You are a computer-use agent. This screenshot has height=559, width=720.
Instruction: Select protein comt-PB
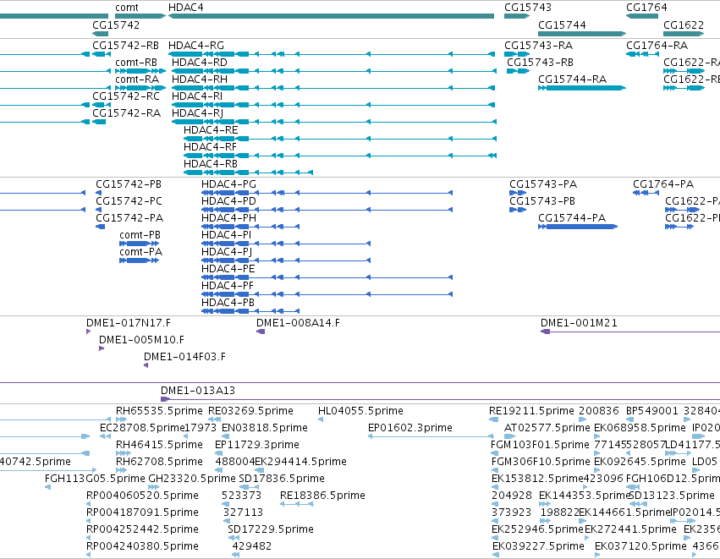coord(140,235)
